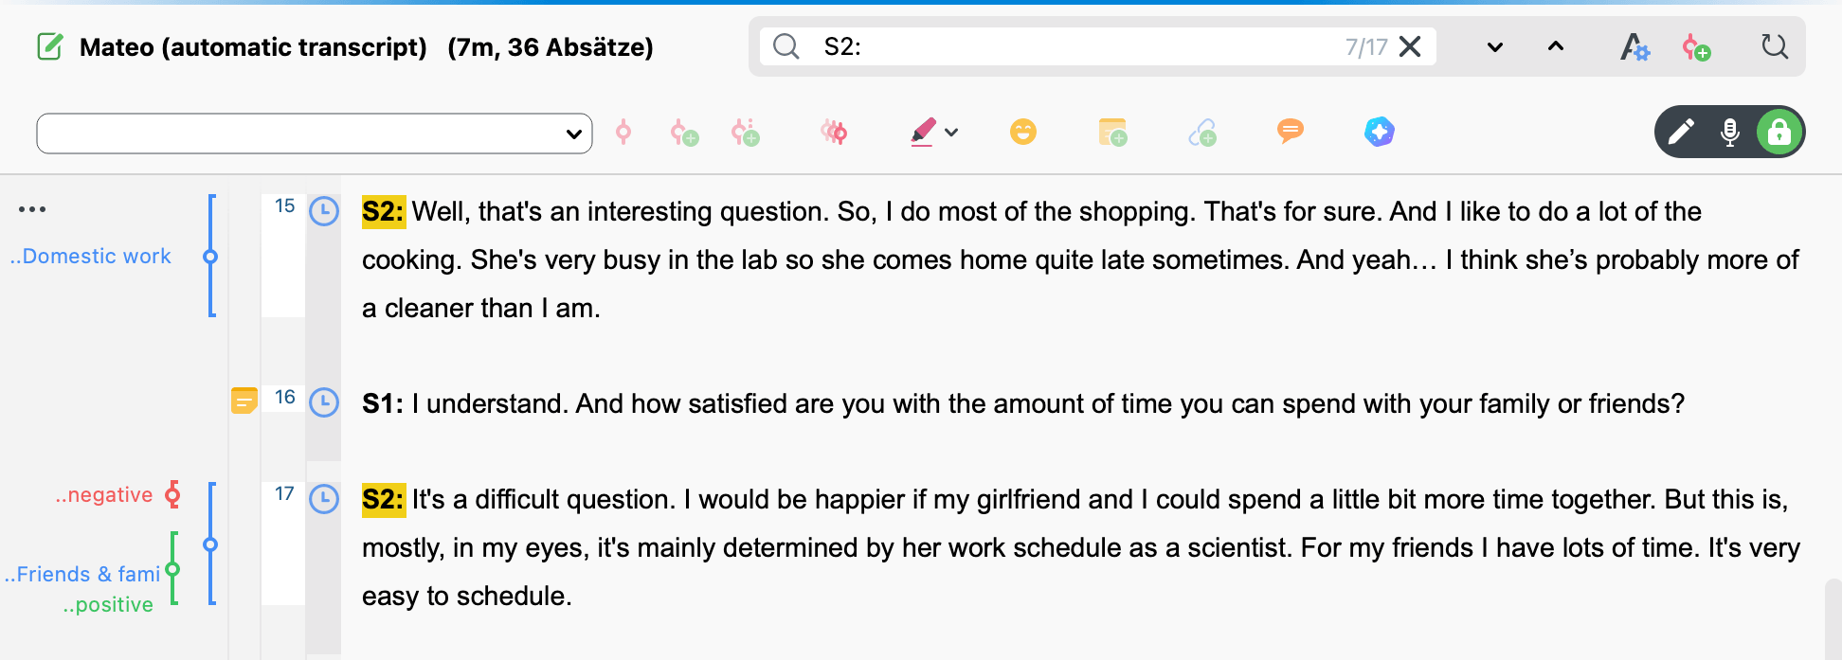
Task: Open highlighter color dropdown arrow
Action: (x=952, y=133)
